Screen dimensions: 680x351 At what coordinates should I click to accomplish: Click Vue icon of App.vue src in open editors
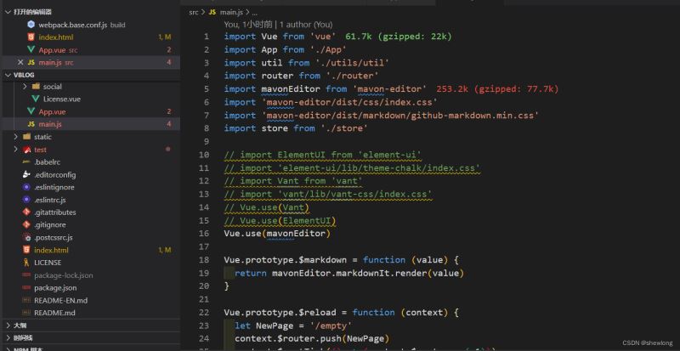click(31, 50)
